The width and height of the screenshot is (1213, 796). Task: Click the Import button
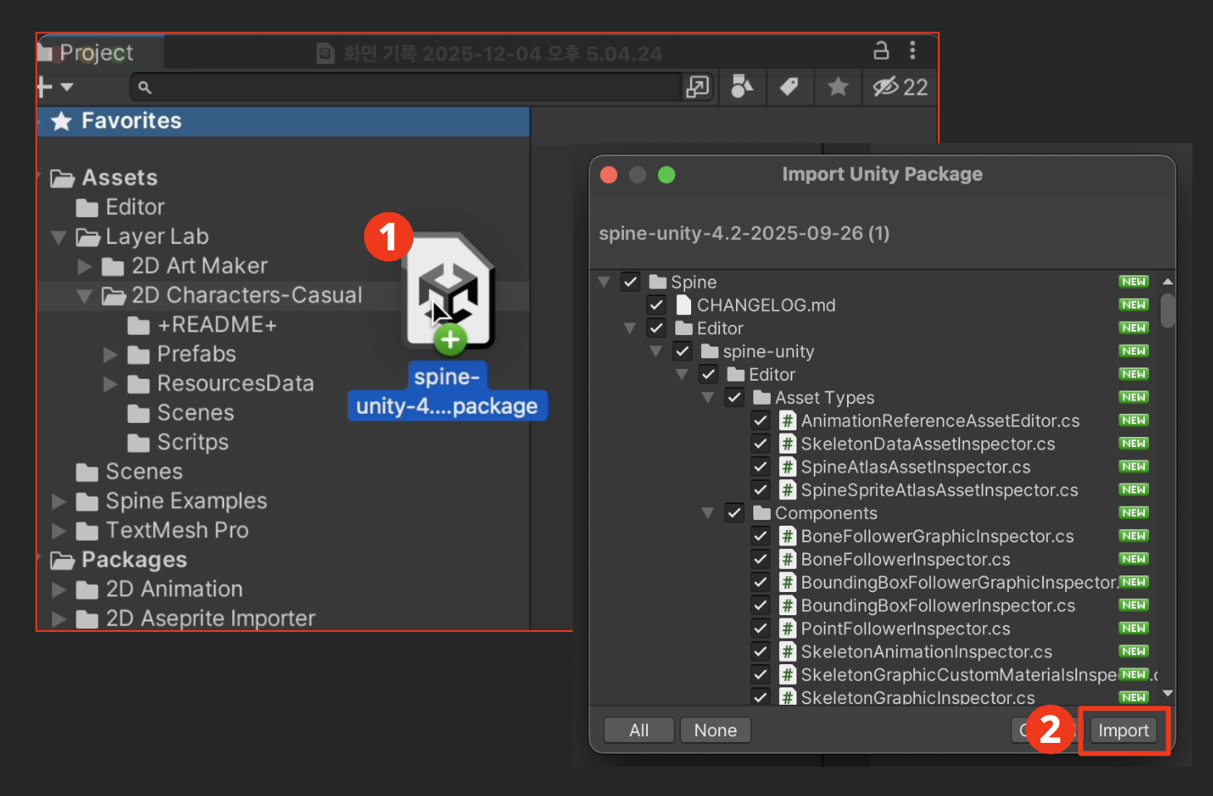(1123, 730)
